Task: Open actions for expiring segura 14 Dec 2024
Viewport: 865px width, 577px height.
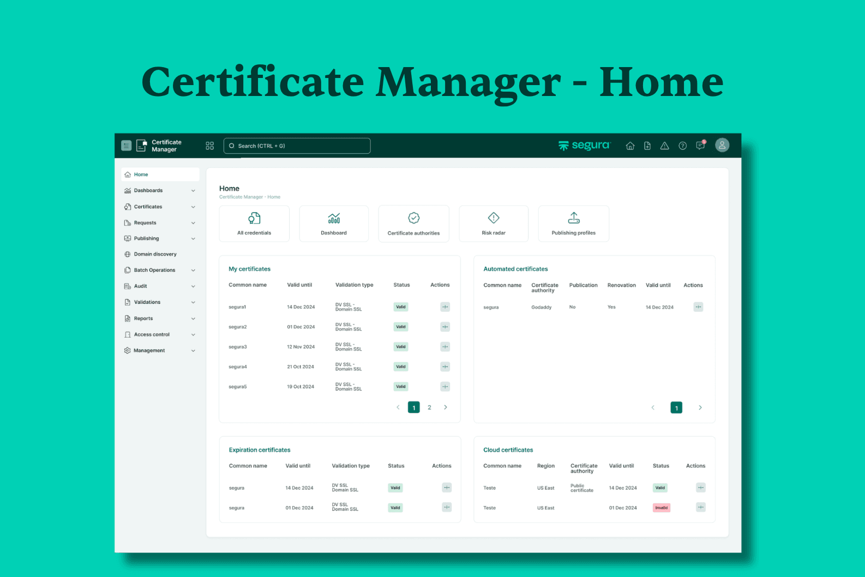Action: pyautogui.click(x=447, y=488)
